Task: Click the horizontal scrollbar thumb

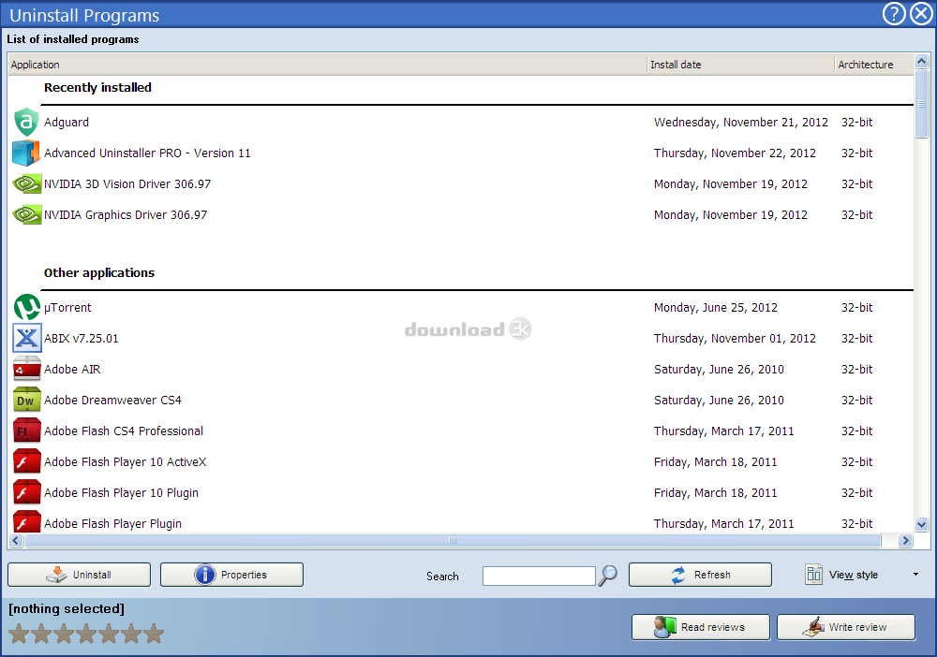Action: coord(453,541)
